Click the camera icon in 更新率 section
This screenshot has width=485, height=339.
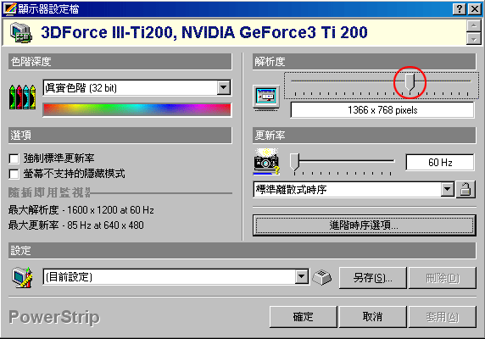click(x=266, y=162)
